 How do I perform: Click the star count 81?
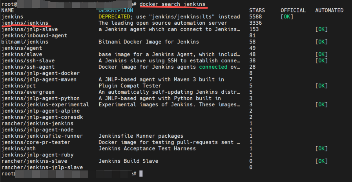252,35
